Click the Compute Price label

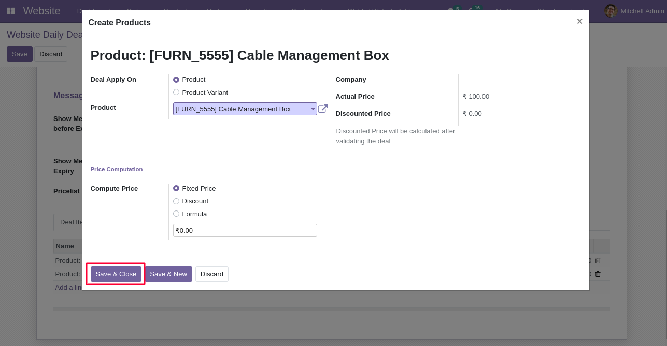114,189
